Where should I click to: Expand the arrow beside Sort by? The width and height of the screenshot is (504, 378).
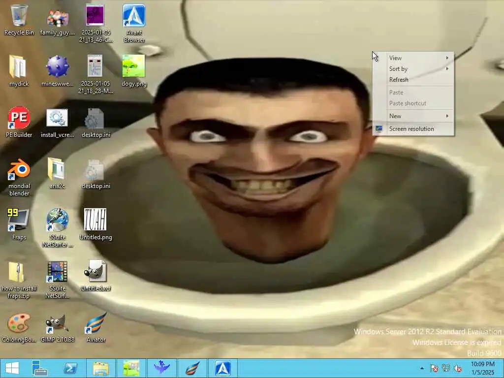click(x=447, y=69)
